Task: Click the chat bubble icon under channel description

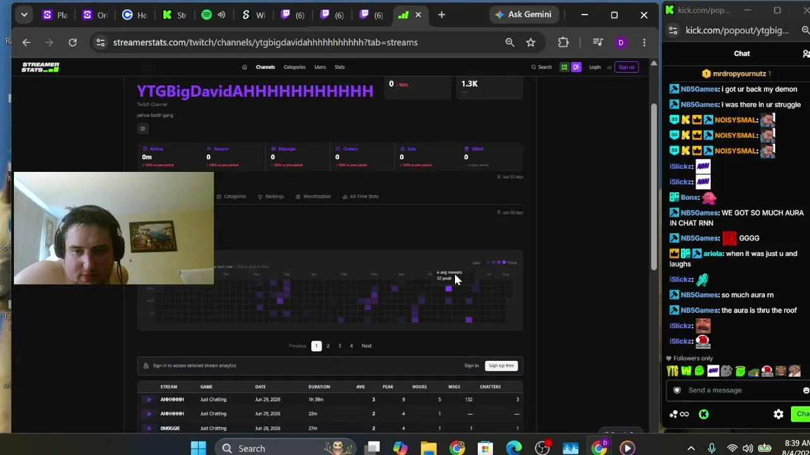Action: coord(142,129)
